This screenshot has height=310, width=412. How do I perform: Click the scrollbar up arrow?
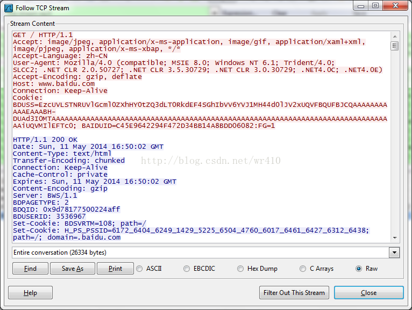pyautogui.click(x=395, y=37)
